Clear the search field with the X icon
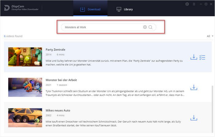The width and height of the screenshot is (215, 137). [x=145, y=27]
